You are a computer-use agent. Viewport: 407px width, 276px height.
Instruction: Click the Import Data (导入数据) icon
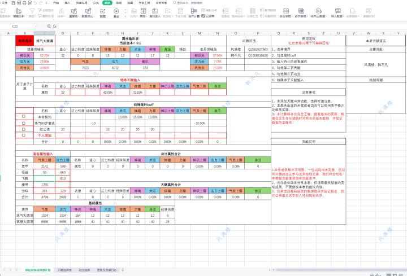pos(337,11)
